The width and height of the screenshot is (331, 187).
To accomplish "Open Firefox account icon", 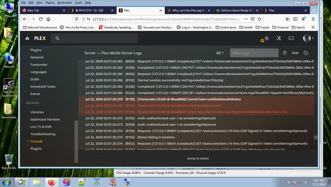I will [303, 19].
